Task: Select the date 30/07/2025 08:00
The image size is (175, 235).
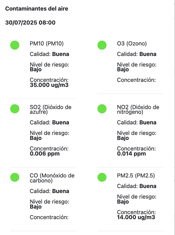Action: point(30,23)
